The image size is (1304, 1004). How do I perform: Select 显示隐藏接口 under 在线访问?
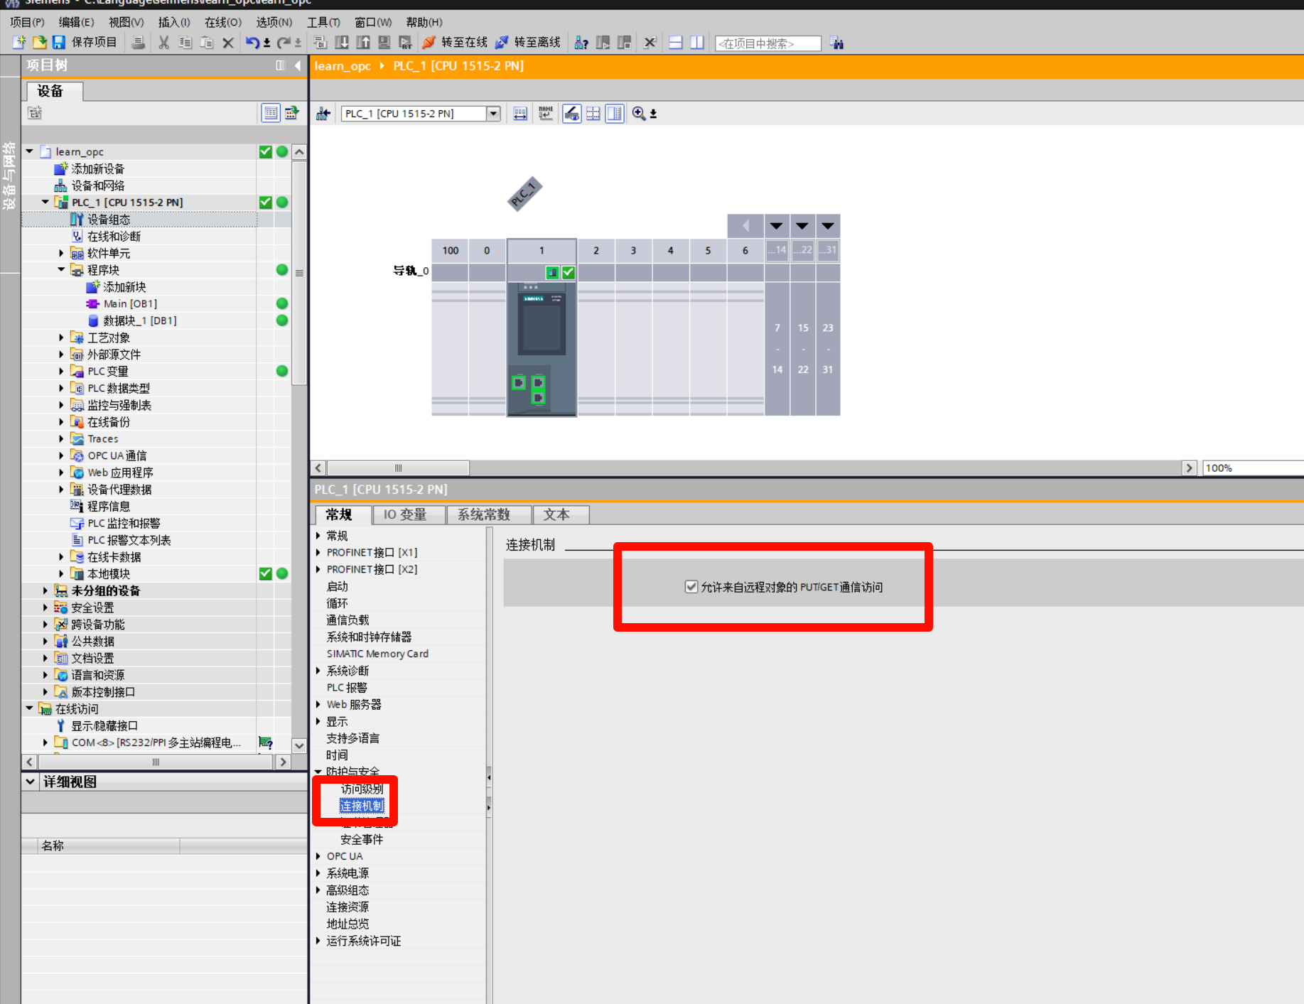[x=104, y=725]
